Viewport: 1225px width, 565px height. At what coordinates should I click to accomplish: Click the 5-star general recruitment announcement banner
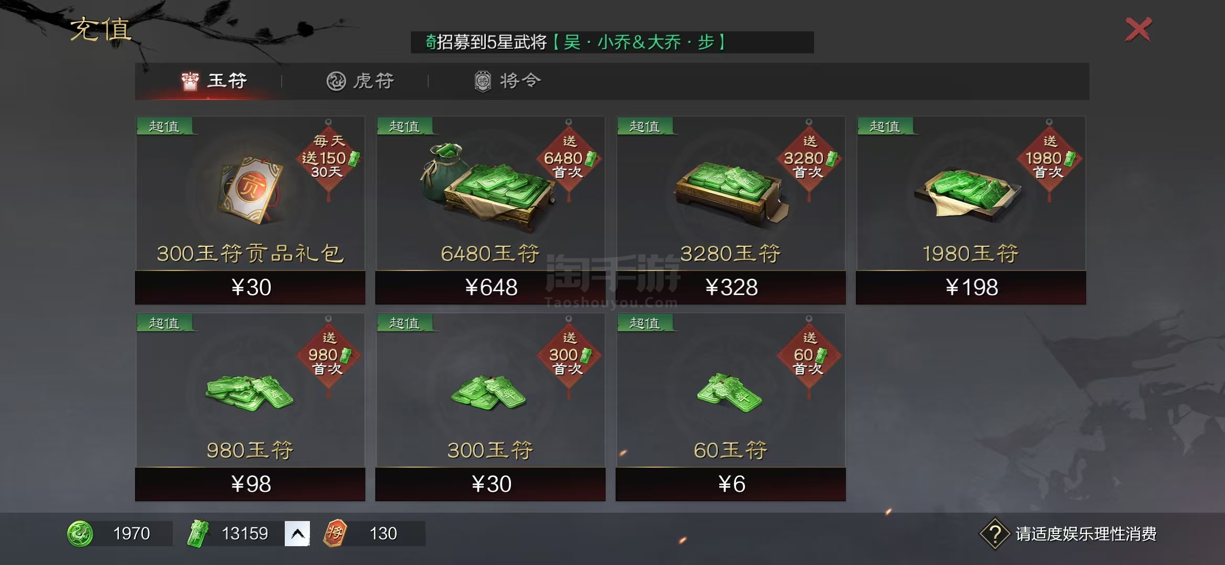click(x=612, y=42)
